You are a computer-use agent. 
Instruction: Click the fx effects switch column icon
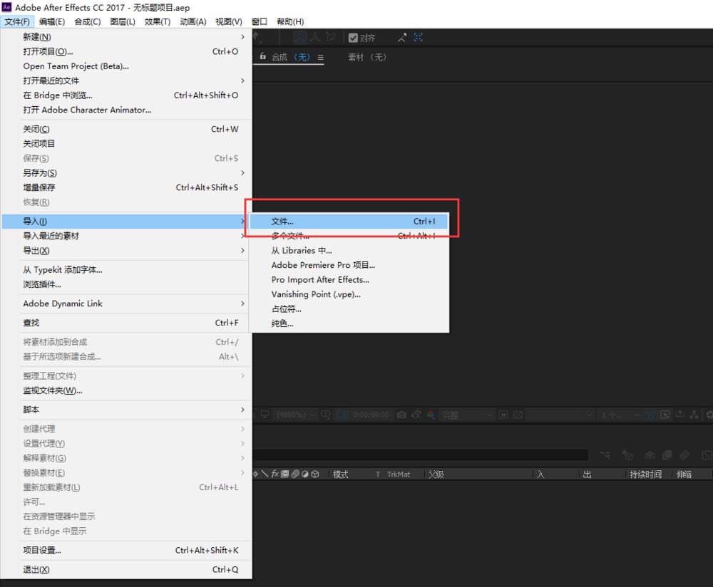[275, 474]
